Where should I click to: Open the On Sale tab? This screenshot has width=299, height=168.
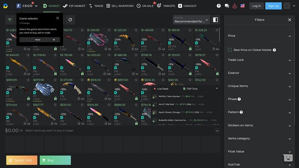point(145,6)
